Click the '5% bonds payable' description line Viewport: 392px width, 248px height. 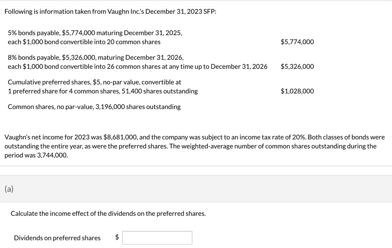click(95, 33)
